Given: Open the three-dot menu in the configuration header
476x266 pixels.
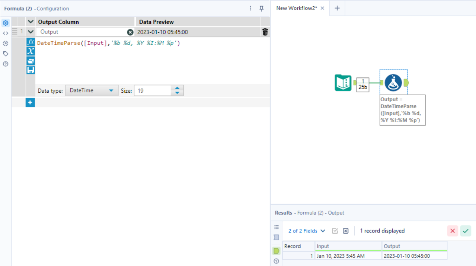Looking at the screenshot, I should (x=250, y=8).
